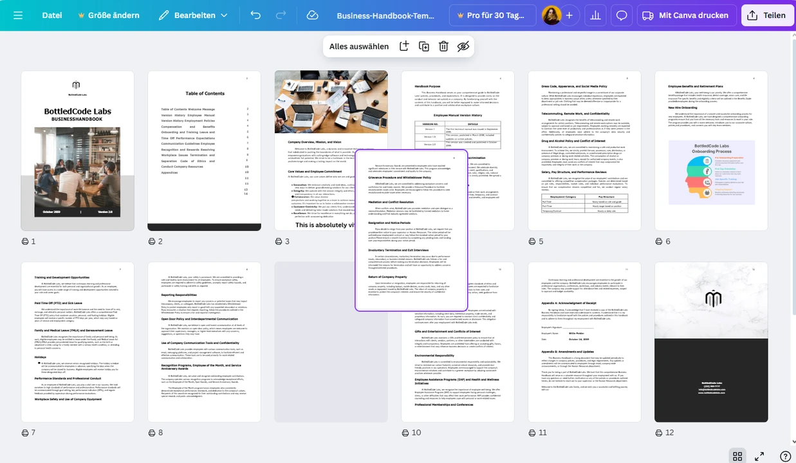
Task: Open the Bearbeiten dropdown
Action: coord(192,15)
